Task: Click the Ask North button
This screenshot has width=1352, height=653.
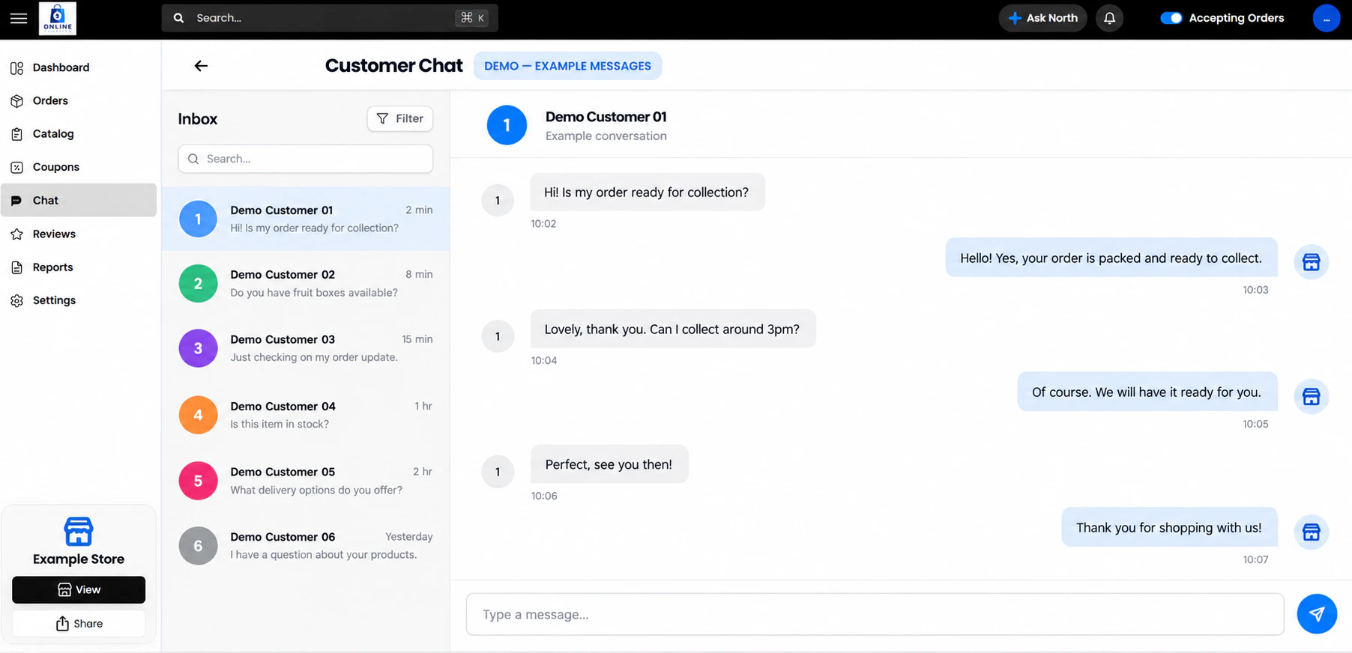Action: click(x=1042, y=18)
